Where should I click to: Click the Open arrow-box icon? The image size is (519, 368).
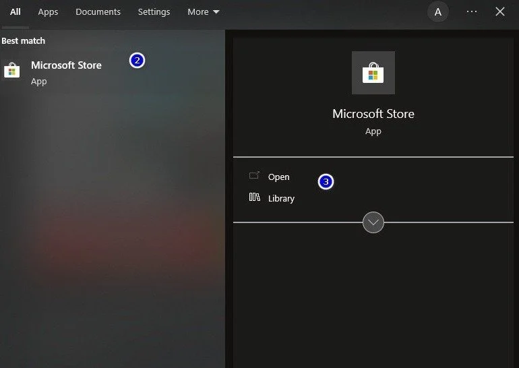(x=254, y=175)
